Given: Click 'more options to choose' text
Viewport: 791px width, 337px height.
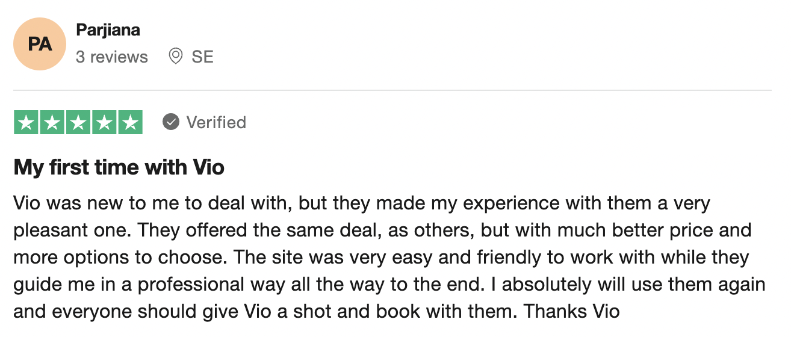Looking at the screenshot, I should point(118,258).
